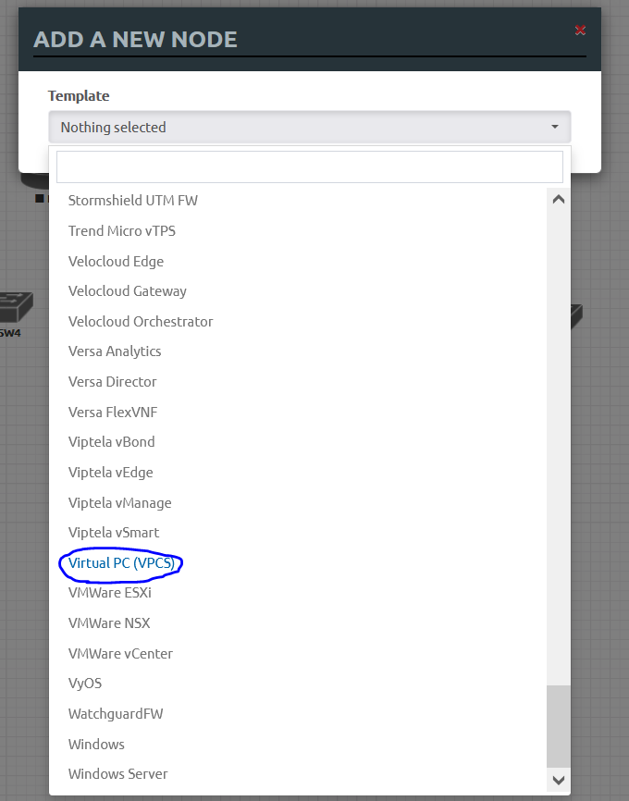This screenshot has width=629, height=801.
Task: Click the template list scrollbar thumb
Action: tap(559, 726)
